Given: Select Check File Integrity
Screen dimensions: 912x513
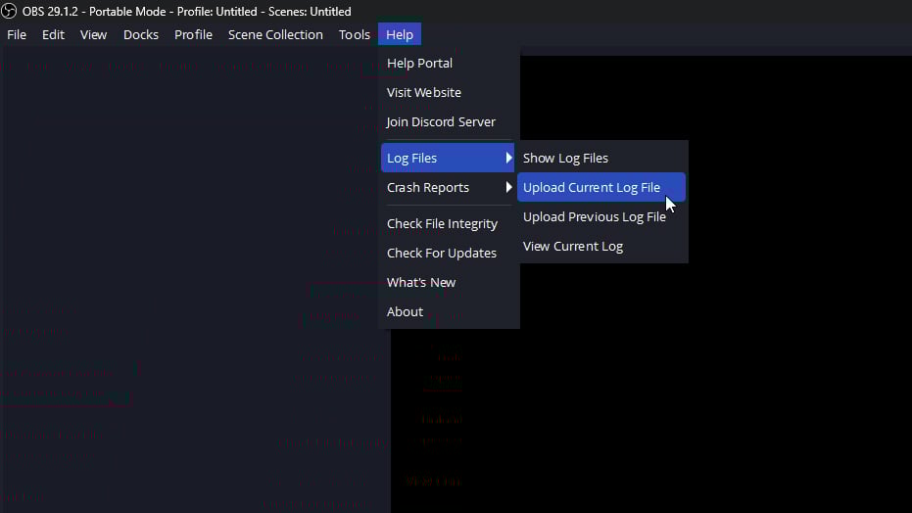Looking at the screenshot, I should pyautogui.click(x=448, y=223).
